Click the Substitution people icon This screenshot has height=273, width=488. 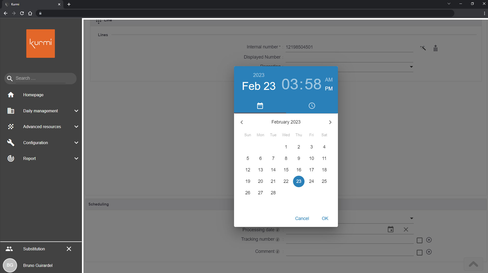pyautogui.click(x=9, y=249)
